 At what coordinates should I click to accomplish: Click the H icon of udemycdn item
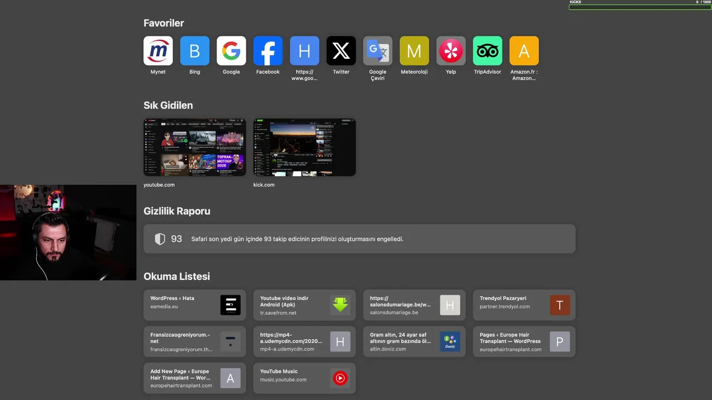point(340,342)
